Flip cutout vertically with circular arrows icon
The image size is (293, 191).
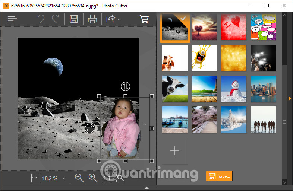pyautogui.click(x=125, y=86)
